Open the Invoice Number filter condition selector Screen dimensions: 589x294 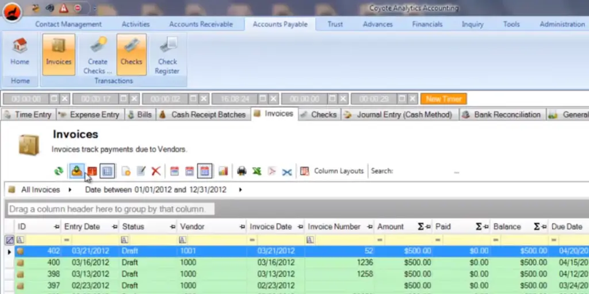pos(310,240)
